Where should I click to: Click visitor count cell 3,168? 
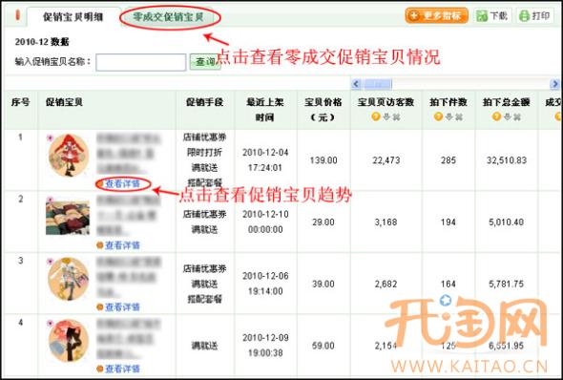coord(386,222)
